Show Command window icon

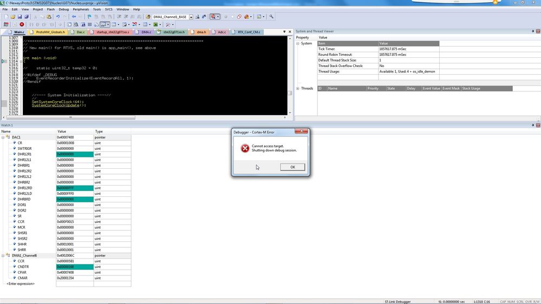click(69, 24)
